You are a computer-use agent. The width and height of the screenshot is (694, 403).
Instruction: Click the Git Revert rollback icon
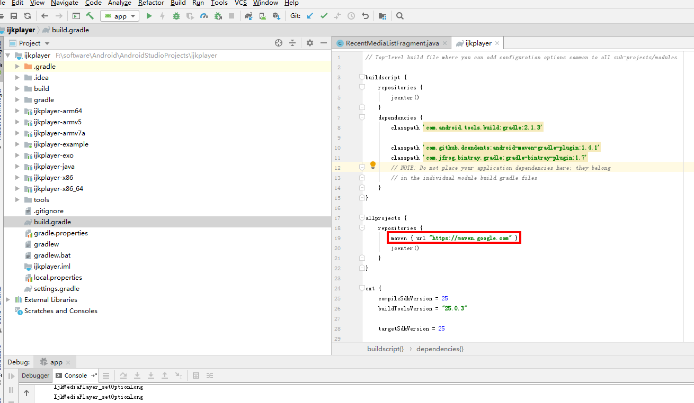coord(365,16)
